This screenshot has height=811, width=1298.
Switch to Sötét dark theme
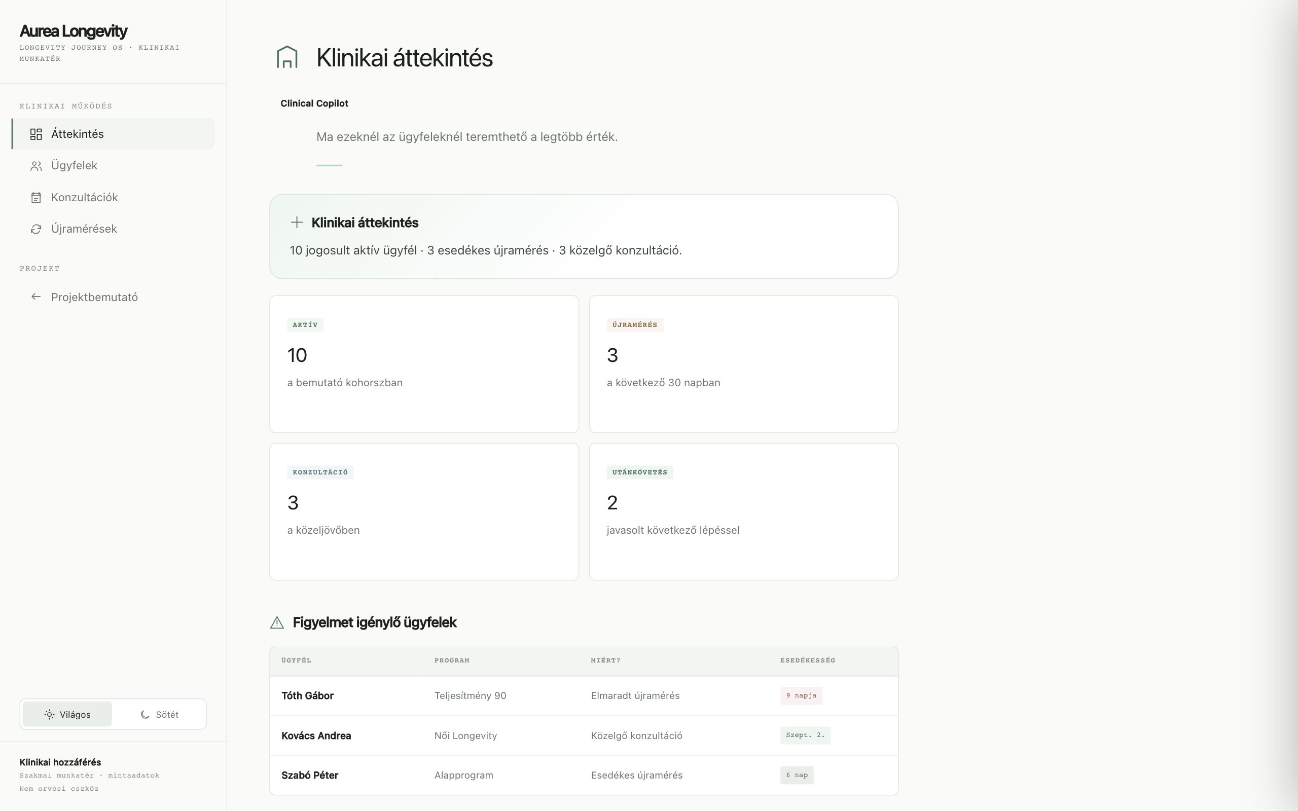point(159,715)
